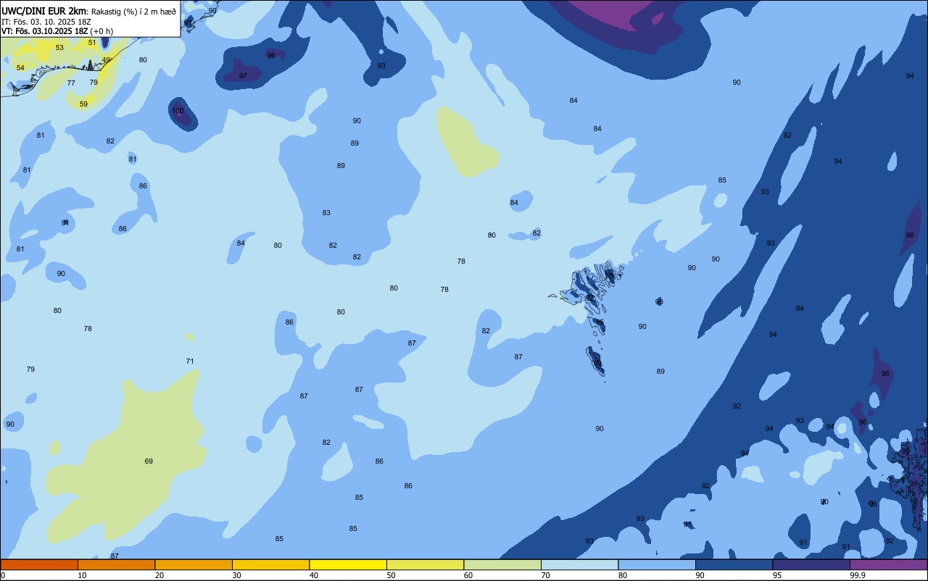
Task: Click the "99.9" legend tick label
Action: [x=858, y=575]
